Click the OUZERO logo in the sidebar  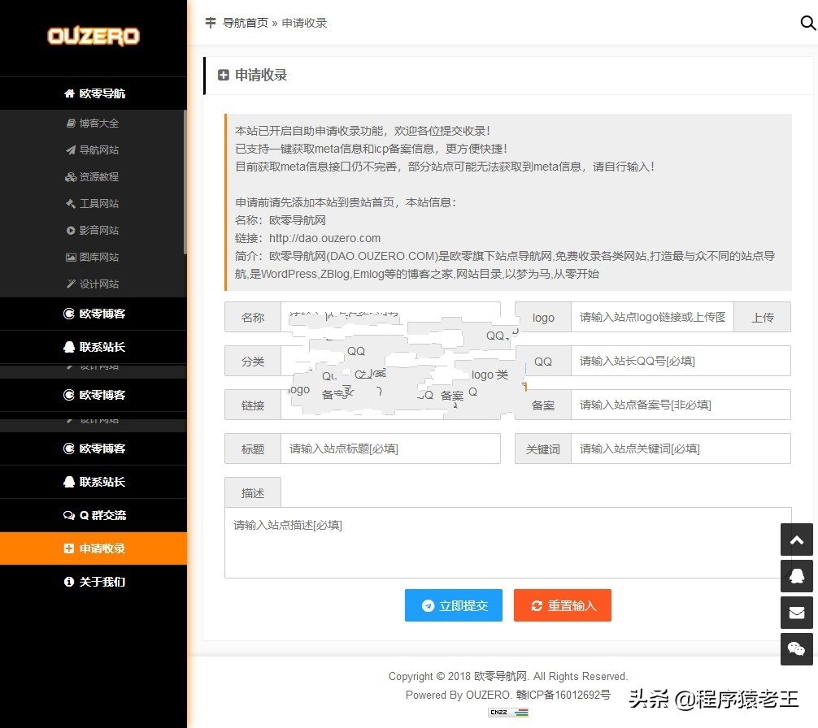pyautogui.click(x=94, y=36)
